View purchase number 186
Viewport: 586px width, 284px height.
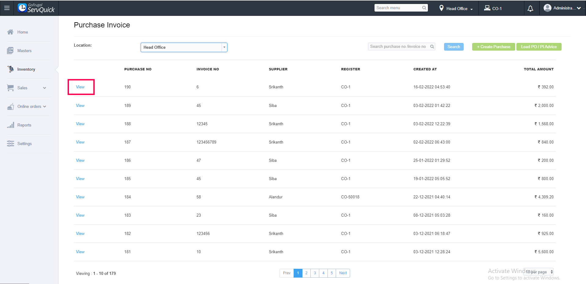80,160
